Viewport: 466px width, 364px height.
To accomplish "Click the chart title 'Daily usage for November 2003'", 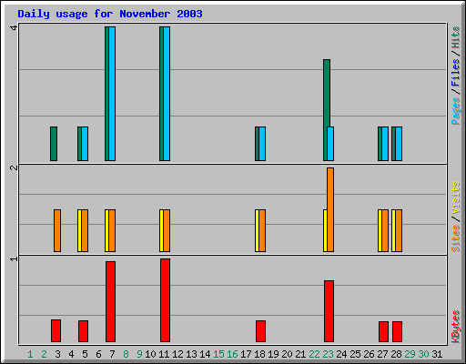I will (110, 14).
